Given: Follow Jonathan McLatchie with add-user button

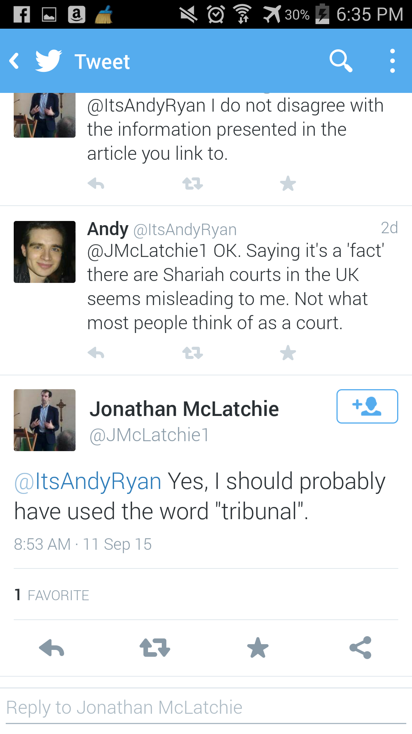Looking at the screenshot, I should click(x=367, y=406).
